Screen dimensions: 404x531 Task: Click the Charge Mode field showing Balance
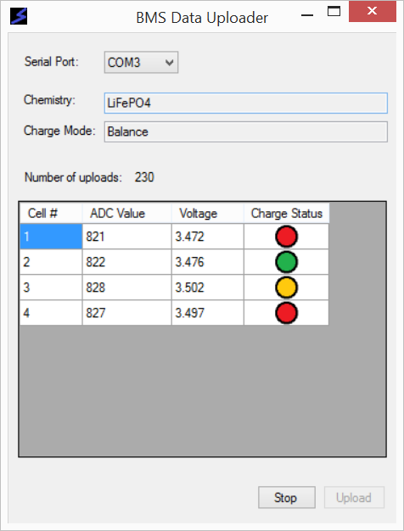point(246,131)
